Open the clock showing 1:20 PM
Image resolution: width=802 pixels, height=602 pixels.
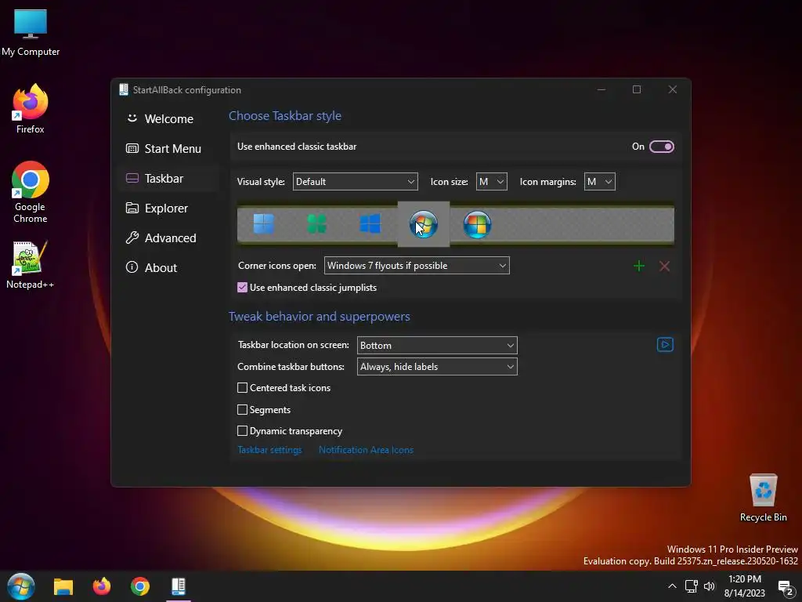pyautogui.click(x=745, y=586)
